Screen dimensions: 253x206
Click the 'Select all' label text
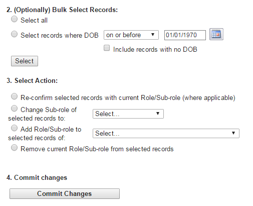pos(34,20)
